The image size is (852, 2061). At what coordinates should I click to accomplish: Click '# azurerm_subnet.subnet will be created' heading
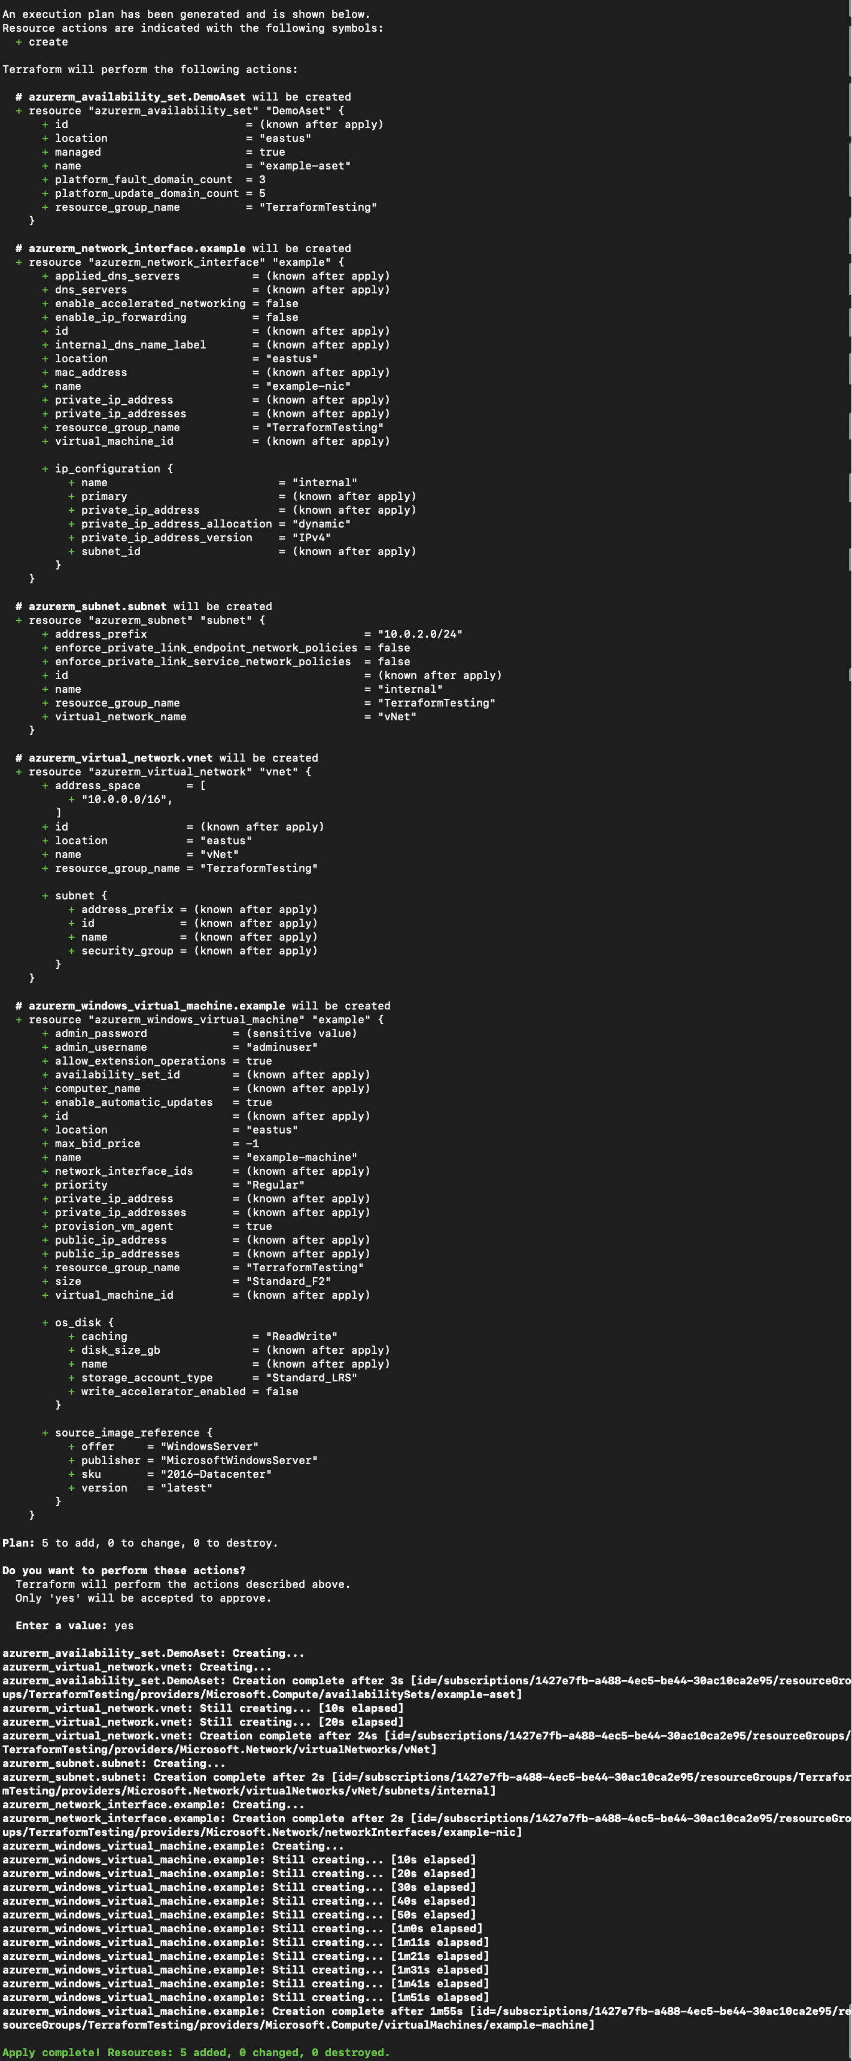click(144, 607)
